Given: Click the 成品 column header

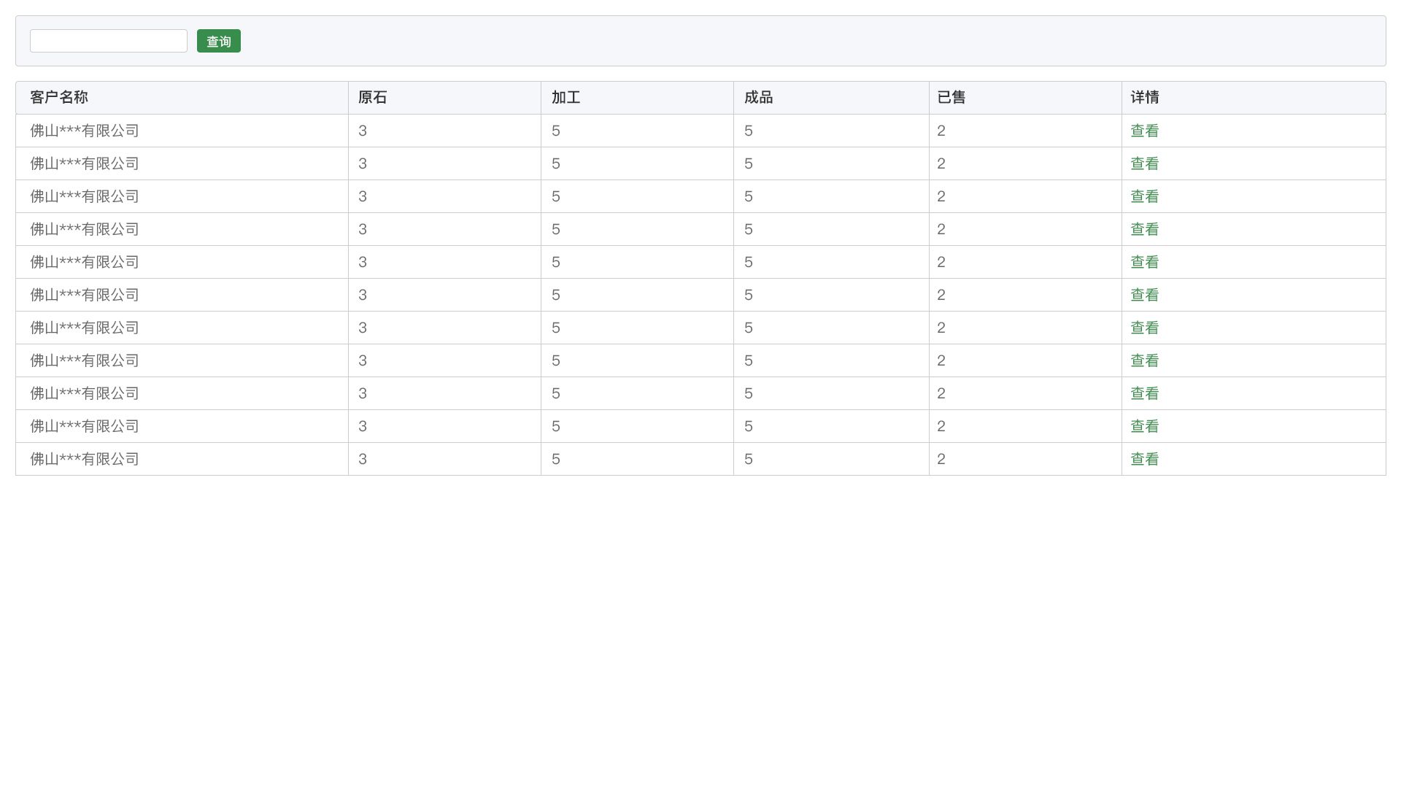Looking at the screenshot, I should [x=758, y=98].
